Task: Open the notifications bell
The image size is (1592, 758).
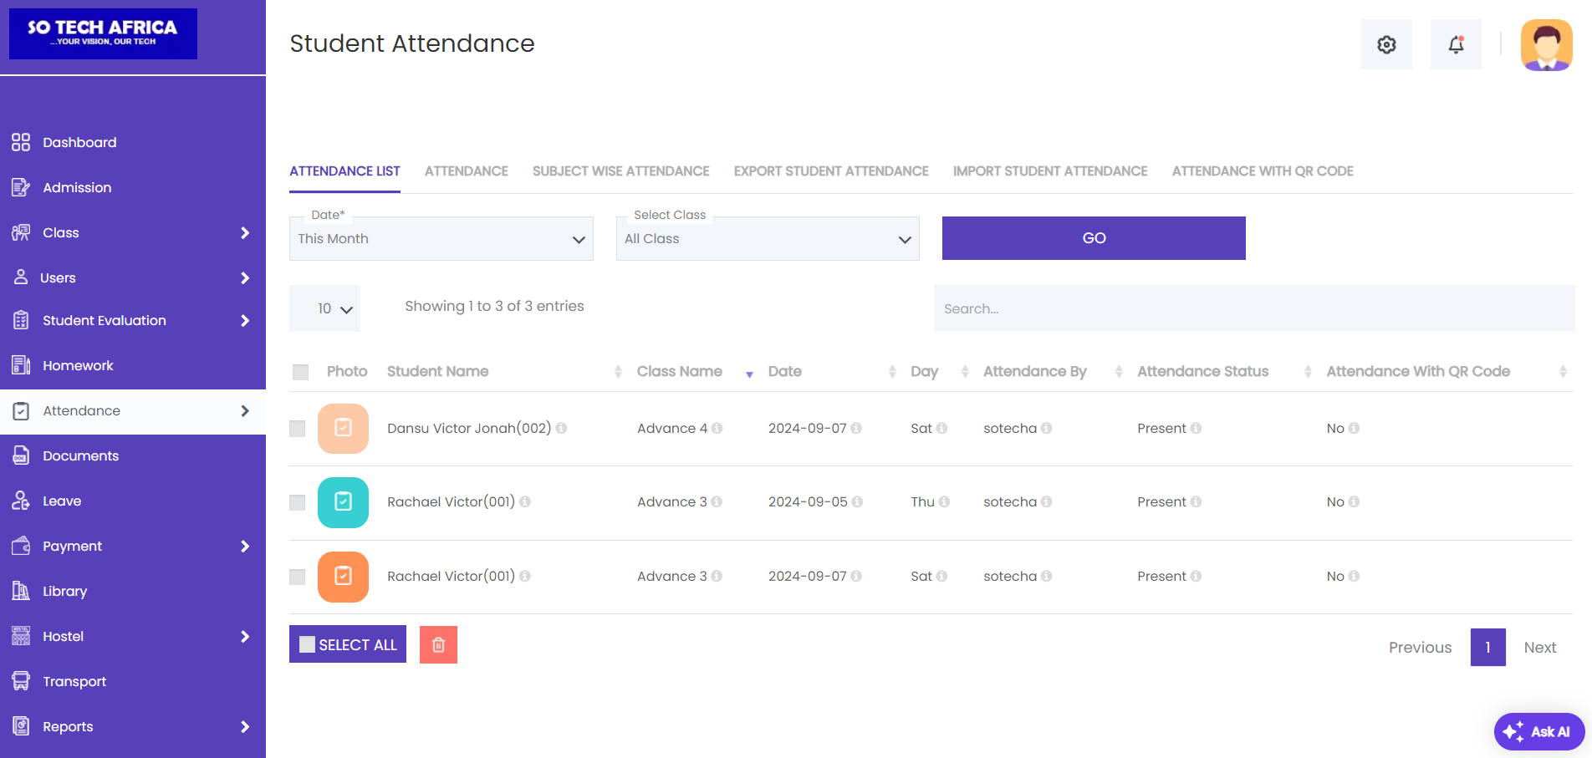Action: click(x=1456, y=45)
